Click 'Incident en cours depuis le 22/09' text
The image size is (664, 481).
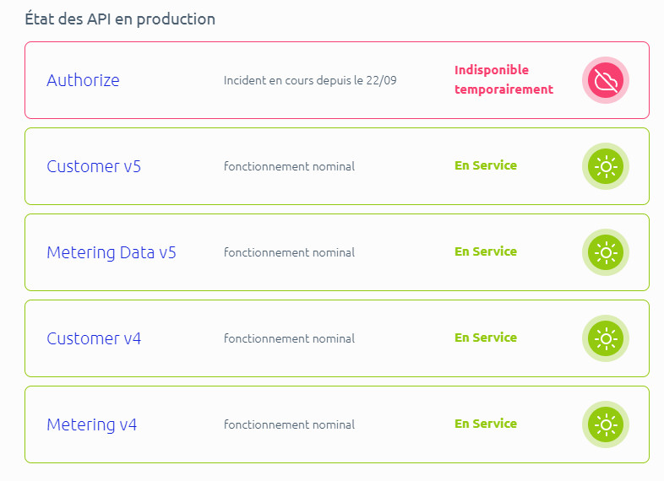click(x=310, y=80)
